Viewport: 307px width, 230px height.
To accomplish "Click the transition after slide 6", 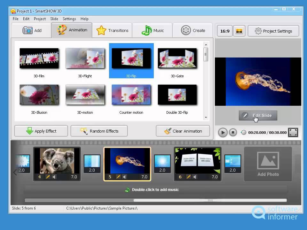I will (232, 164).
